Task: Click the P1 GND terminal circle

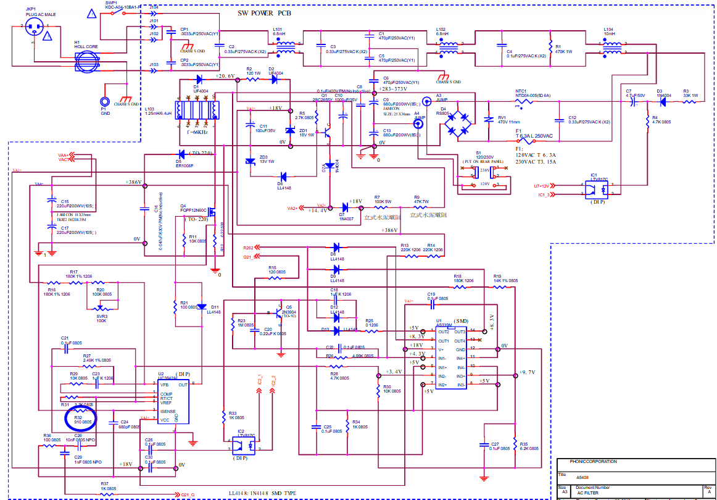Action: click(x=105, y=102)
